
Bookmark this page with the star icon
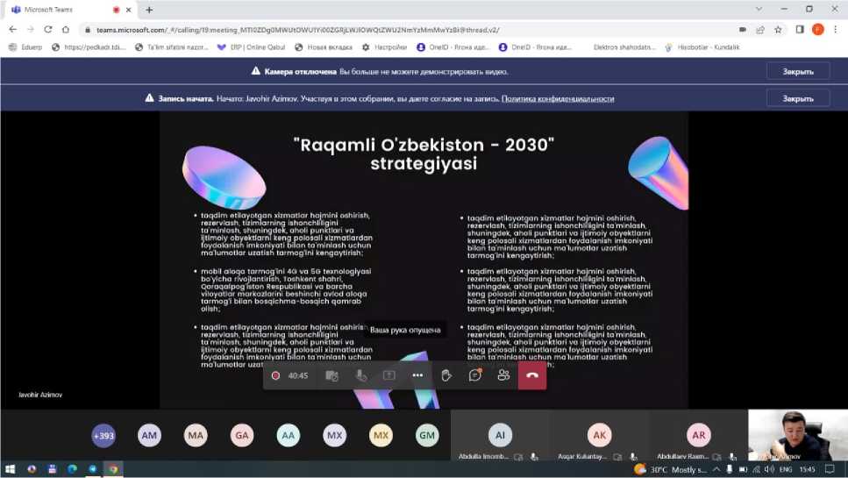click(x=778, y=29)
